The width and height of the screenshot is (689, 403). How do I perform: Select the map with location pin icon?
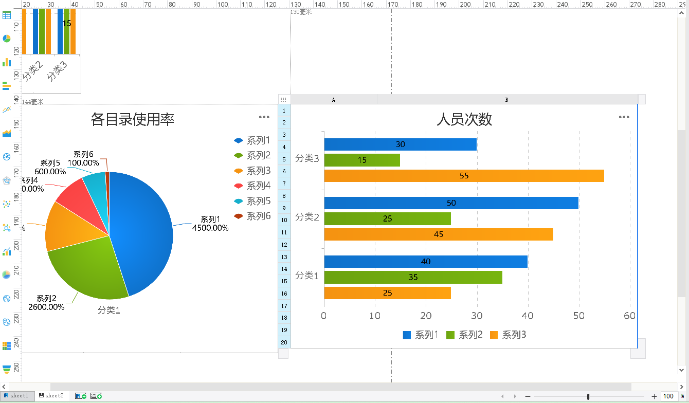[7, 322]
